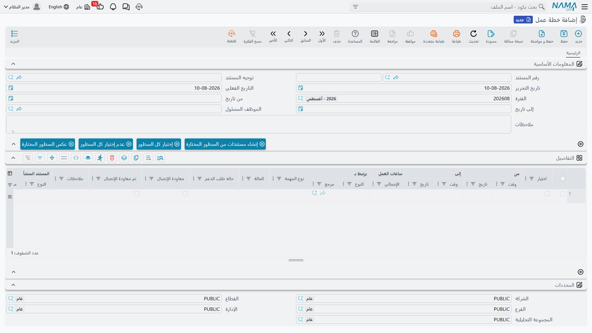This screenshot has height=333, width=592.
Task: Click إنشاء مستندات من السطور المختارة button
Action: point(225,144)
